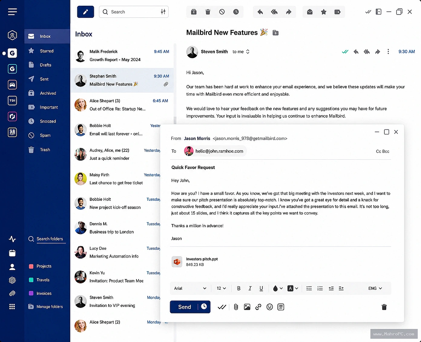Click the compose new email pencil button
The height and width of the screenshot is (342, 421).
[x=86, y=12]
